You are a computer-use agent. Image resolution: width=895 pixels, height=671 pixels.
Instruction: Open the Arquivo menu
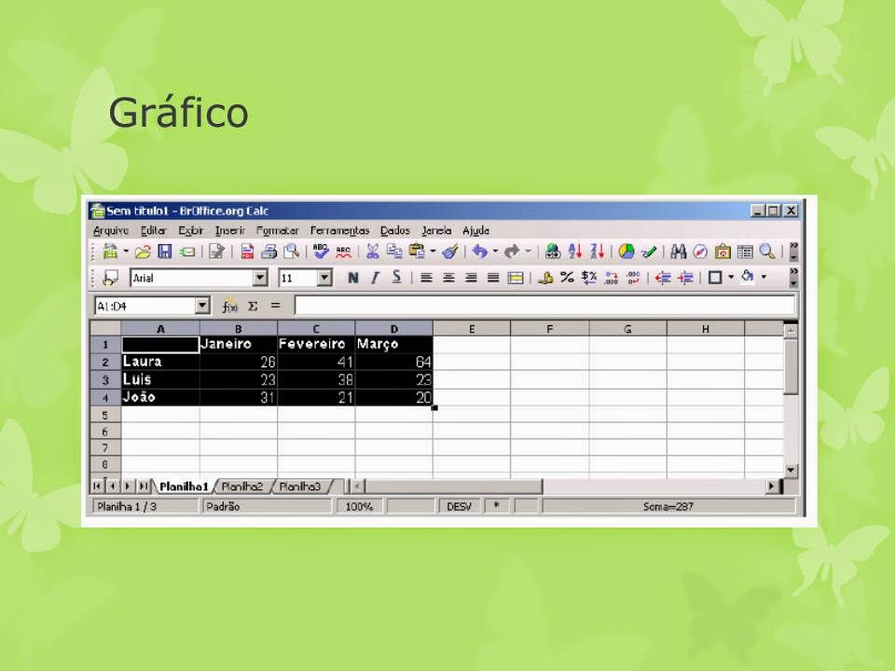coord(111,230)
